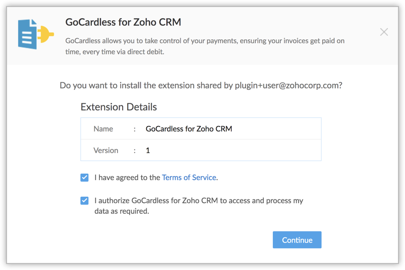Select the extension name value in details
Screen dimensions: 405x270
coord(189,129)
